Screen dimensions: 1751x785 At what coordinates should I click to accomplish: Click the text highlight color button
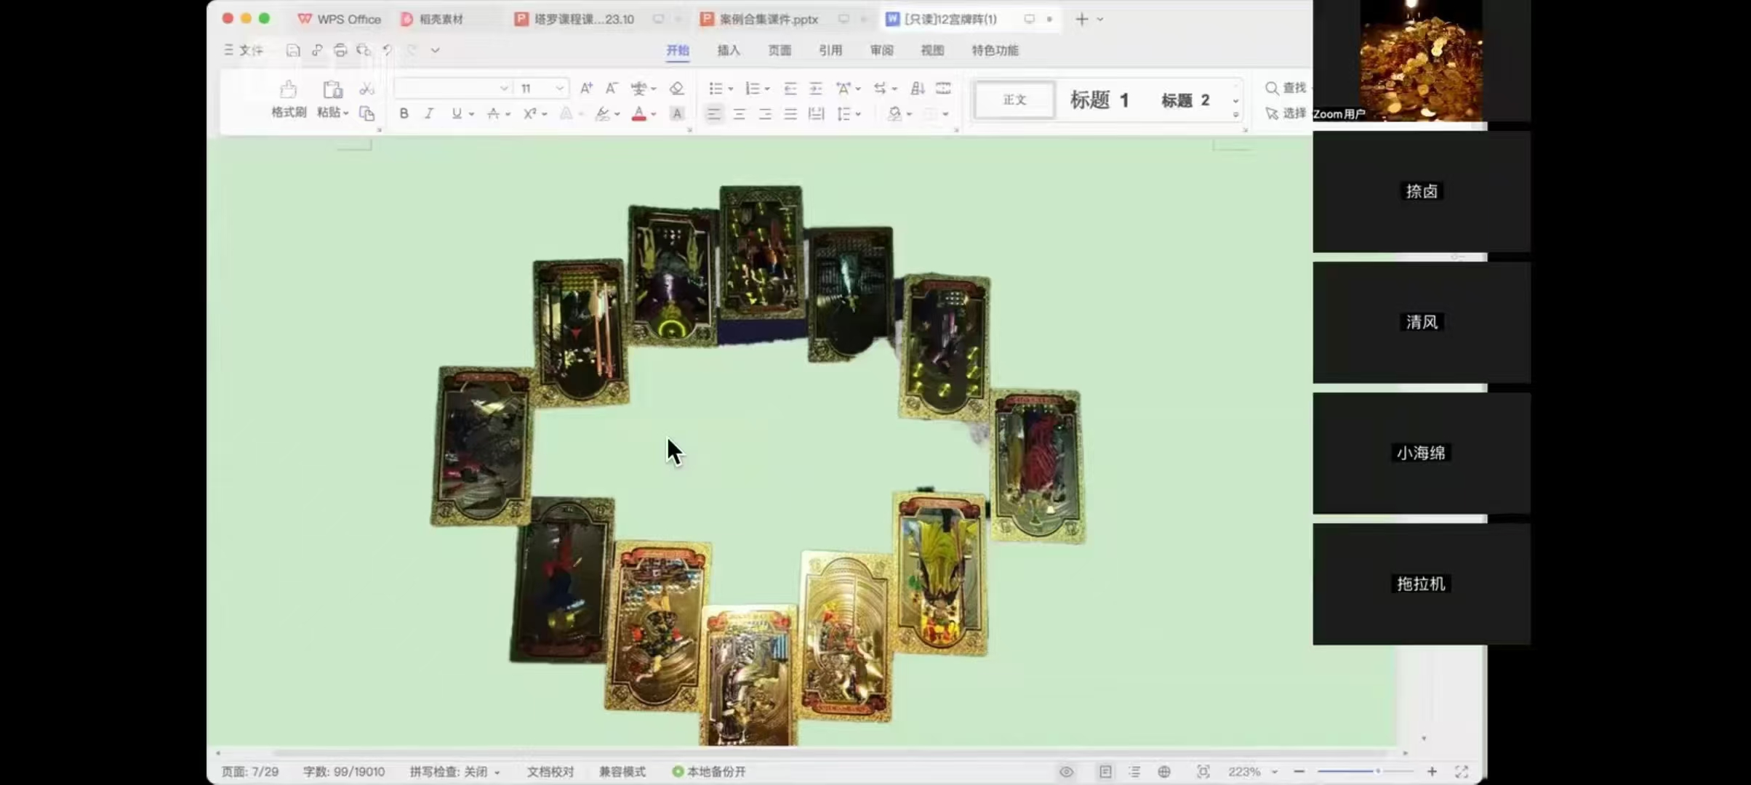pos(602,114)
